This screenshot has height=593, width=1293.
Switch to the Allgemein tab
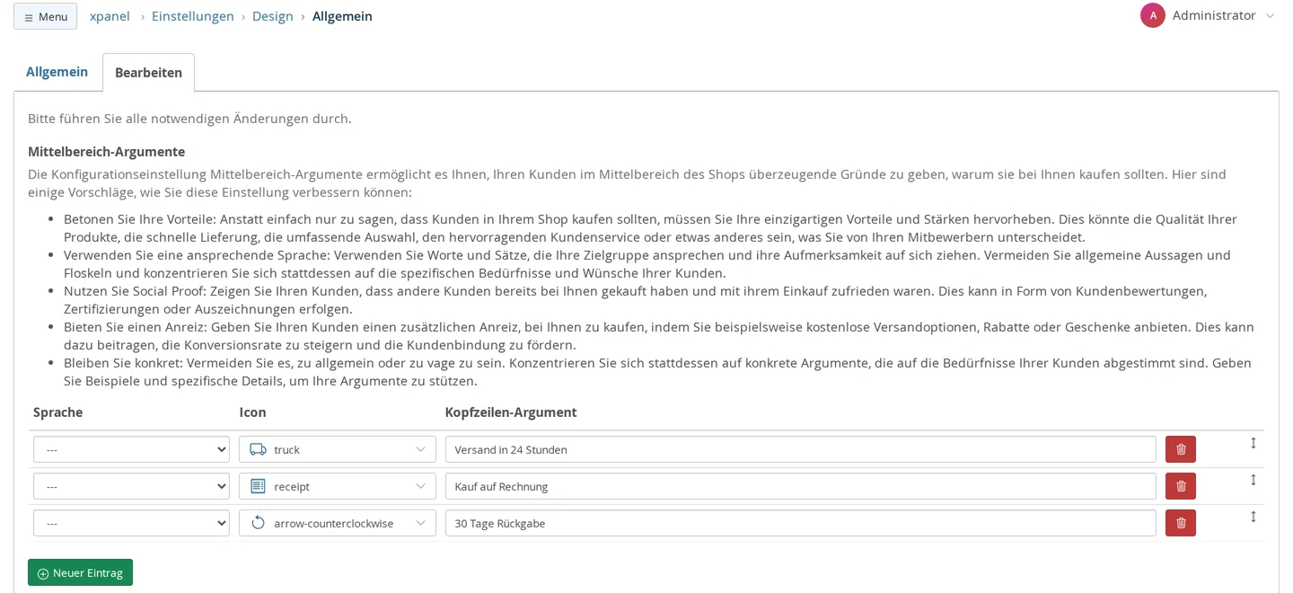click(x=57, y=72)
